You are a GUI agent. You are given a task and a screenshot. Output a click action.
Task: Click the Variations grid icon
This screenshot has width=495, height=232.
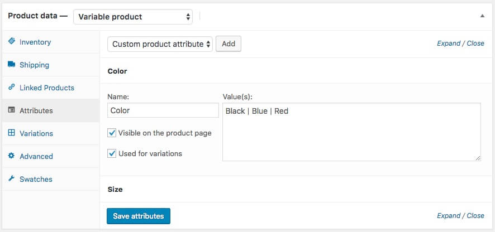click(11, 133)
